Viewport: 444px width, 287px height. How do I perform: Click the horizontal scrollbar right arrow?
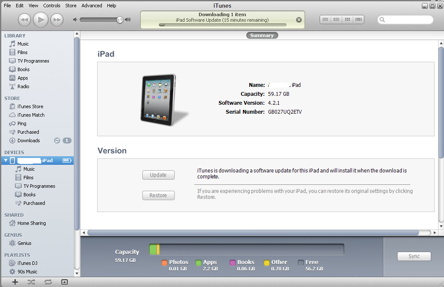[435, 232]
